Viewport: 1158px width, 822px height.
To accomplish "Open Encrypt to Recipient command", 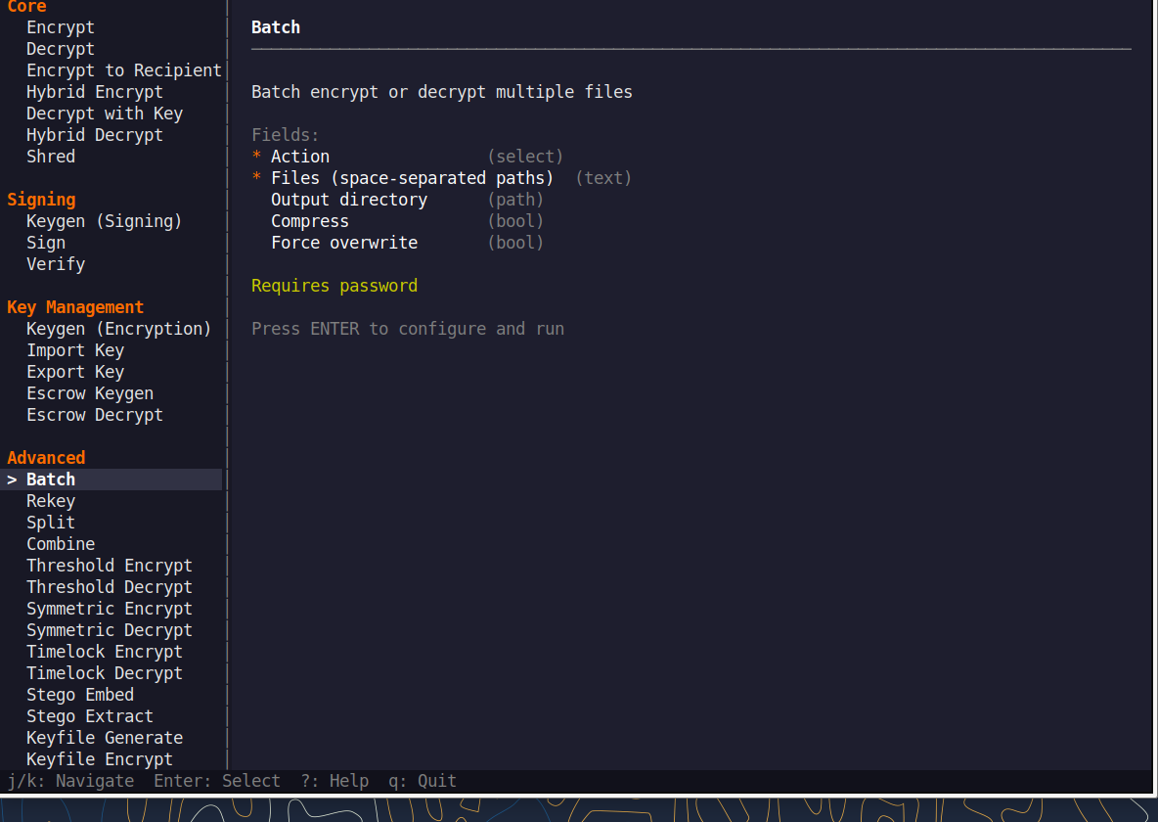I will click(x=124, y=70).
